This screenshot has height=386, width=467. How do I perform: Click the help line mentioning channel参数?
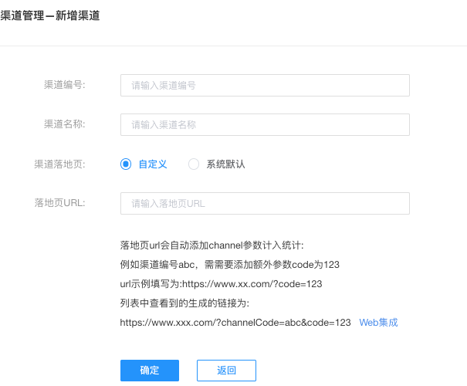click(212, 245)
